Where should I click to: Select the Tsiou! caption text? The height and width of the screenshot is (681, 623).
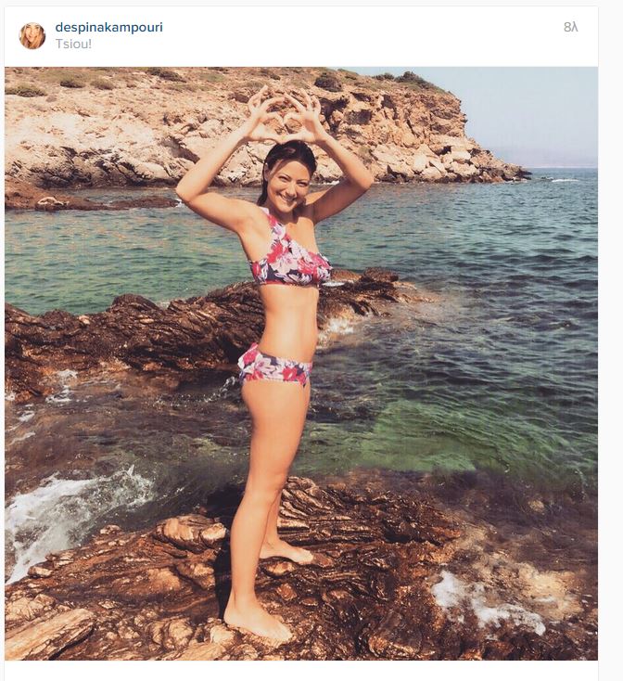coord(73,44)
